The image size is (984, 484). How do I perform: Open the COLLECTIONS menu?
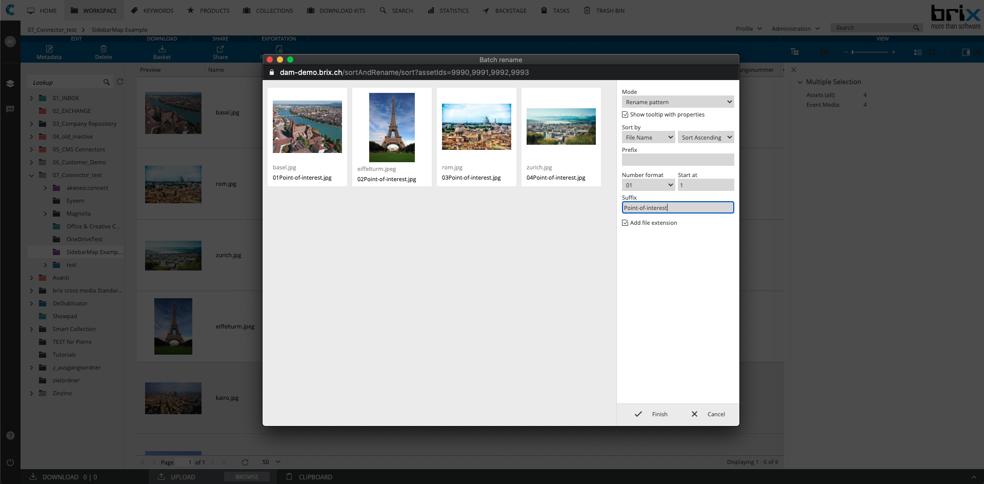(x=268, y=10)
